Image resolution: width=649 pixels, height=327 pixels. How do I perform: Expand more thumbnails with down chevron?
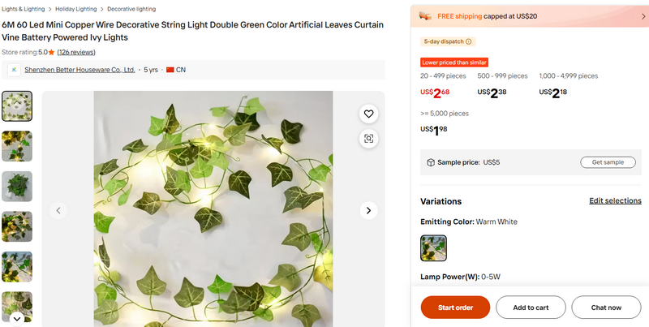[17, 319]
